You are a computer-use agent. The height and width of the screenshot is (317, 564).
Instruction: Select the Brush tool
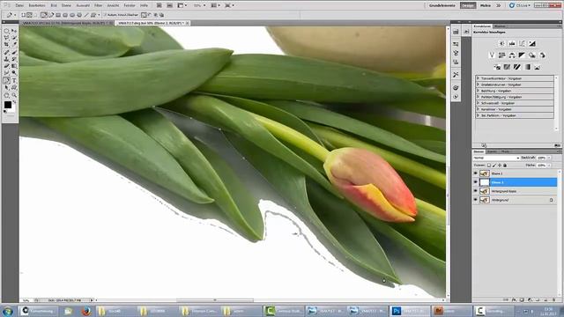tap(14, 52)
